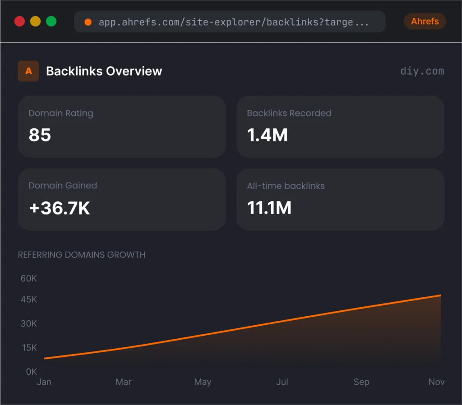The image size is (462, 405).
Task: Open the All-time backlinks card
Action: tap(340, 200)
